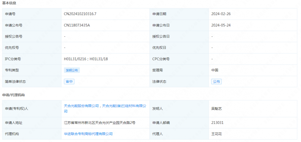The image size is (301, 142).
Task: Click the 申请公布日 field label
Action: [161, 25]
